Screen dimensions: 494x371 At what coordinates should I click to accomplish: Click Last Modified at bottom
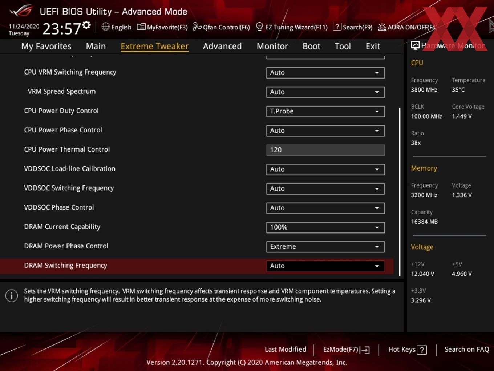pyautogui.click(x=286, y=349)
